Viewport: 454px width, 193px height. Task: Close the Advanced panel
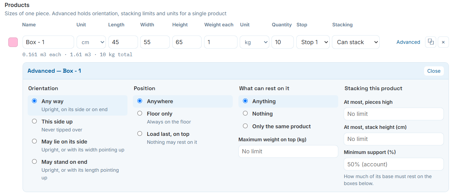pyautogui.click(x=434, y=71)
